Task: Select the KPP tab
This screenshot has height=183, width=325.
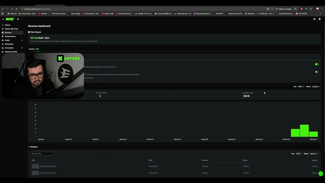Action: coord(37,49)
